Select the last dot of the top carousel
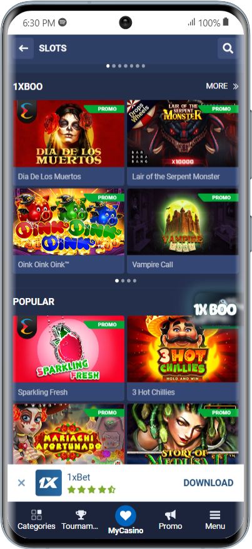This screenshot has width=252, height=549. coord(143,66)
